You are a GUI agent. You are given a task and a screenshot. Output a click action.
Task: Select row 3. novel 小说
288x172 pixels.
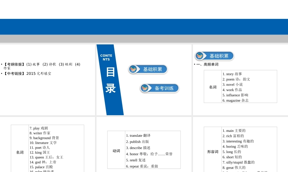(232, 85)
